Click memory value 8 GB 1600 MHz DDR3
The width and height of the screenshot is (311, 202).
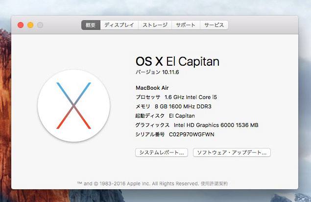183,106
